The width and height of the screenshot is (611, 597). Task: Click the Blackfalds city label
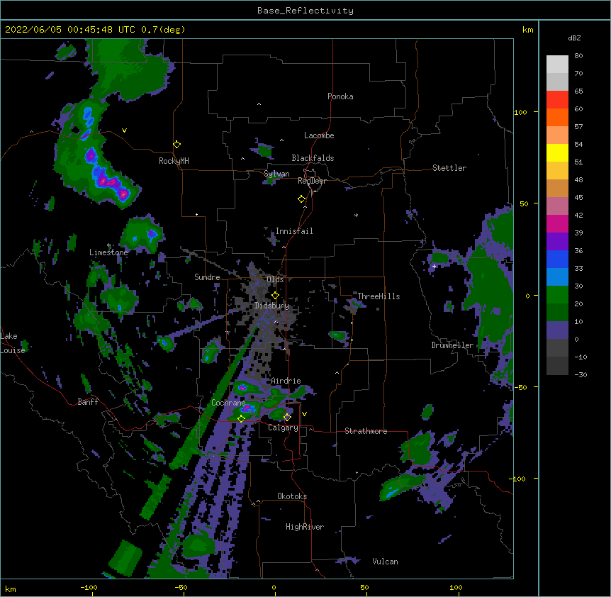click(x=313, y=158)
